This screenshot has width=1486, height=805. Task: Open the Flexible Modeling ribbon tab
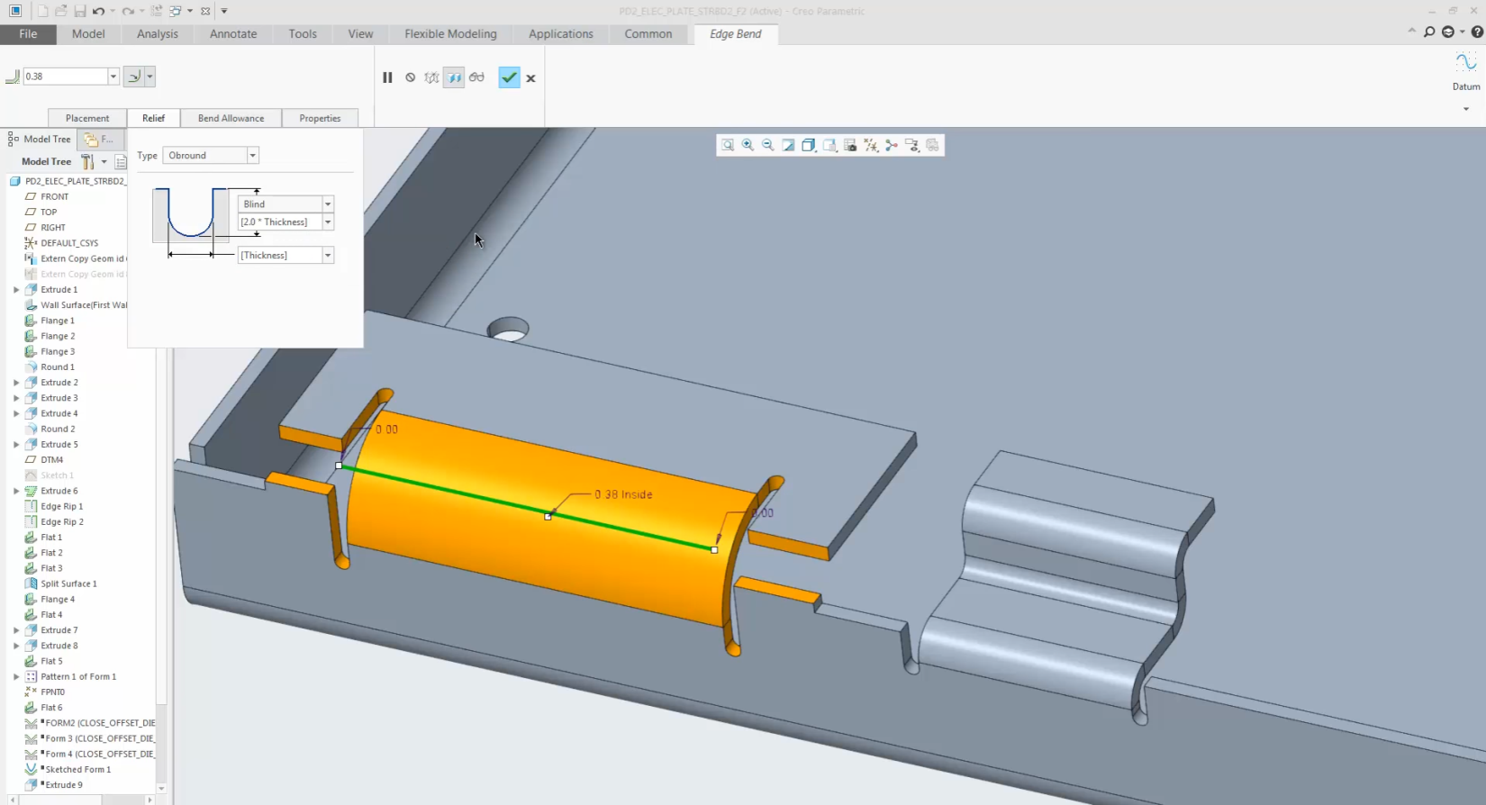(450, 34)
